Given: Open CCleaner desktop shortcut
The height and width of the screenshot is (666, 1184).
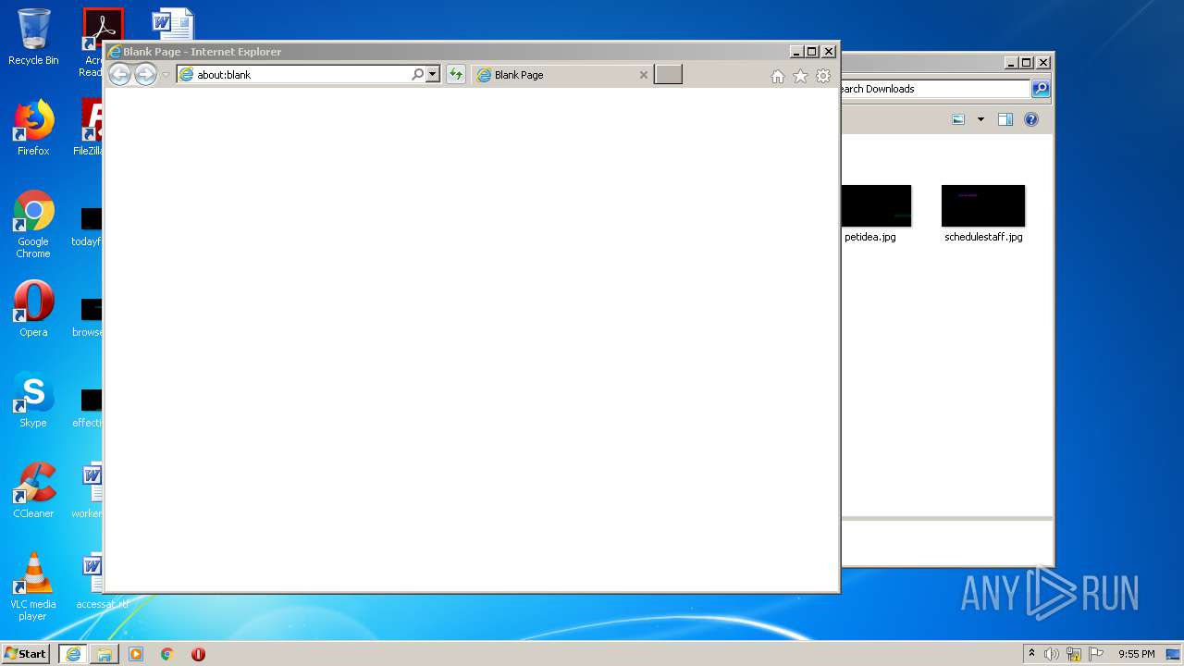Looking at the screenshot, I should (x=33, y=490).
